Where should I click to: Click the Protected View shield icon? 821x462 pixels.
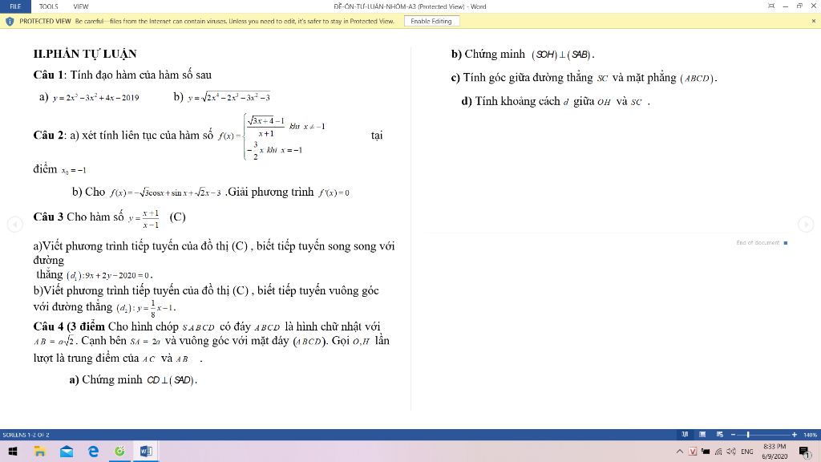point(10,22)
